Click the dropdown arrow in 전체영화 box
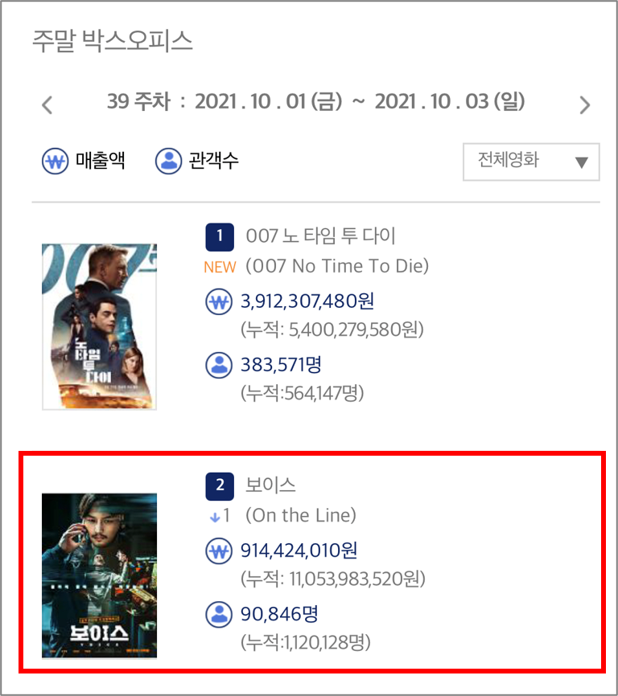 [582, 162]
